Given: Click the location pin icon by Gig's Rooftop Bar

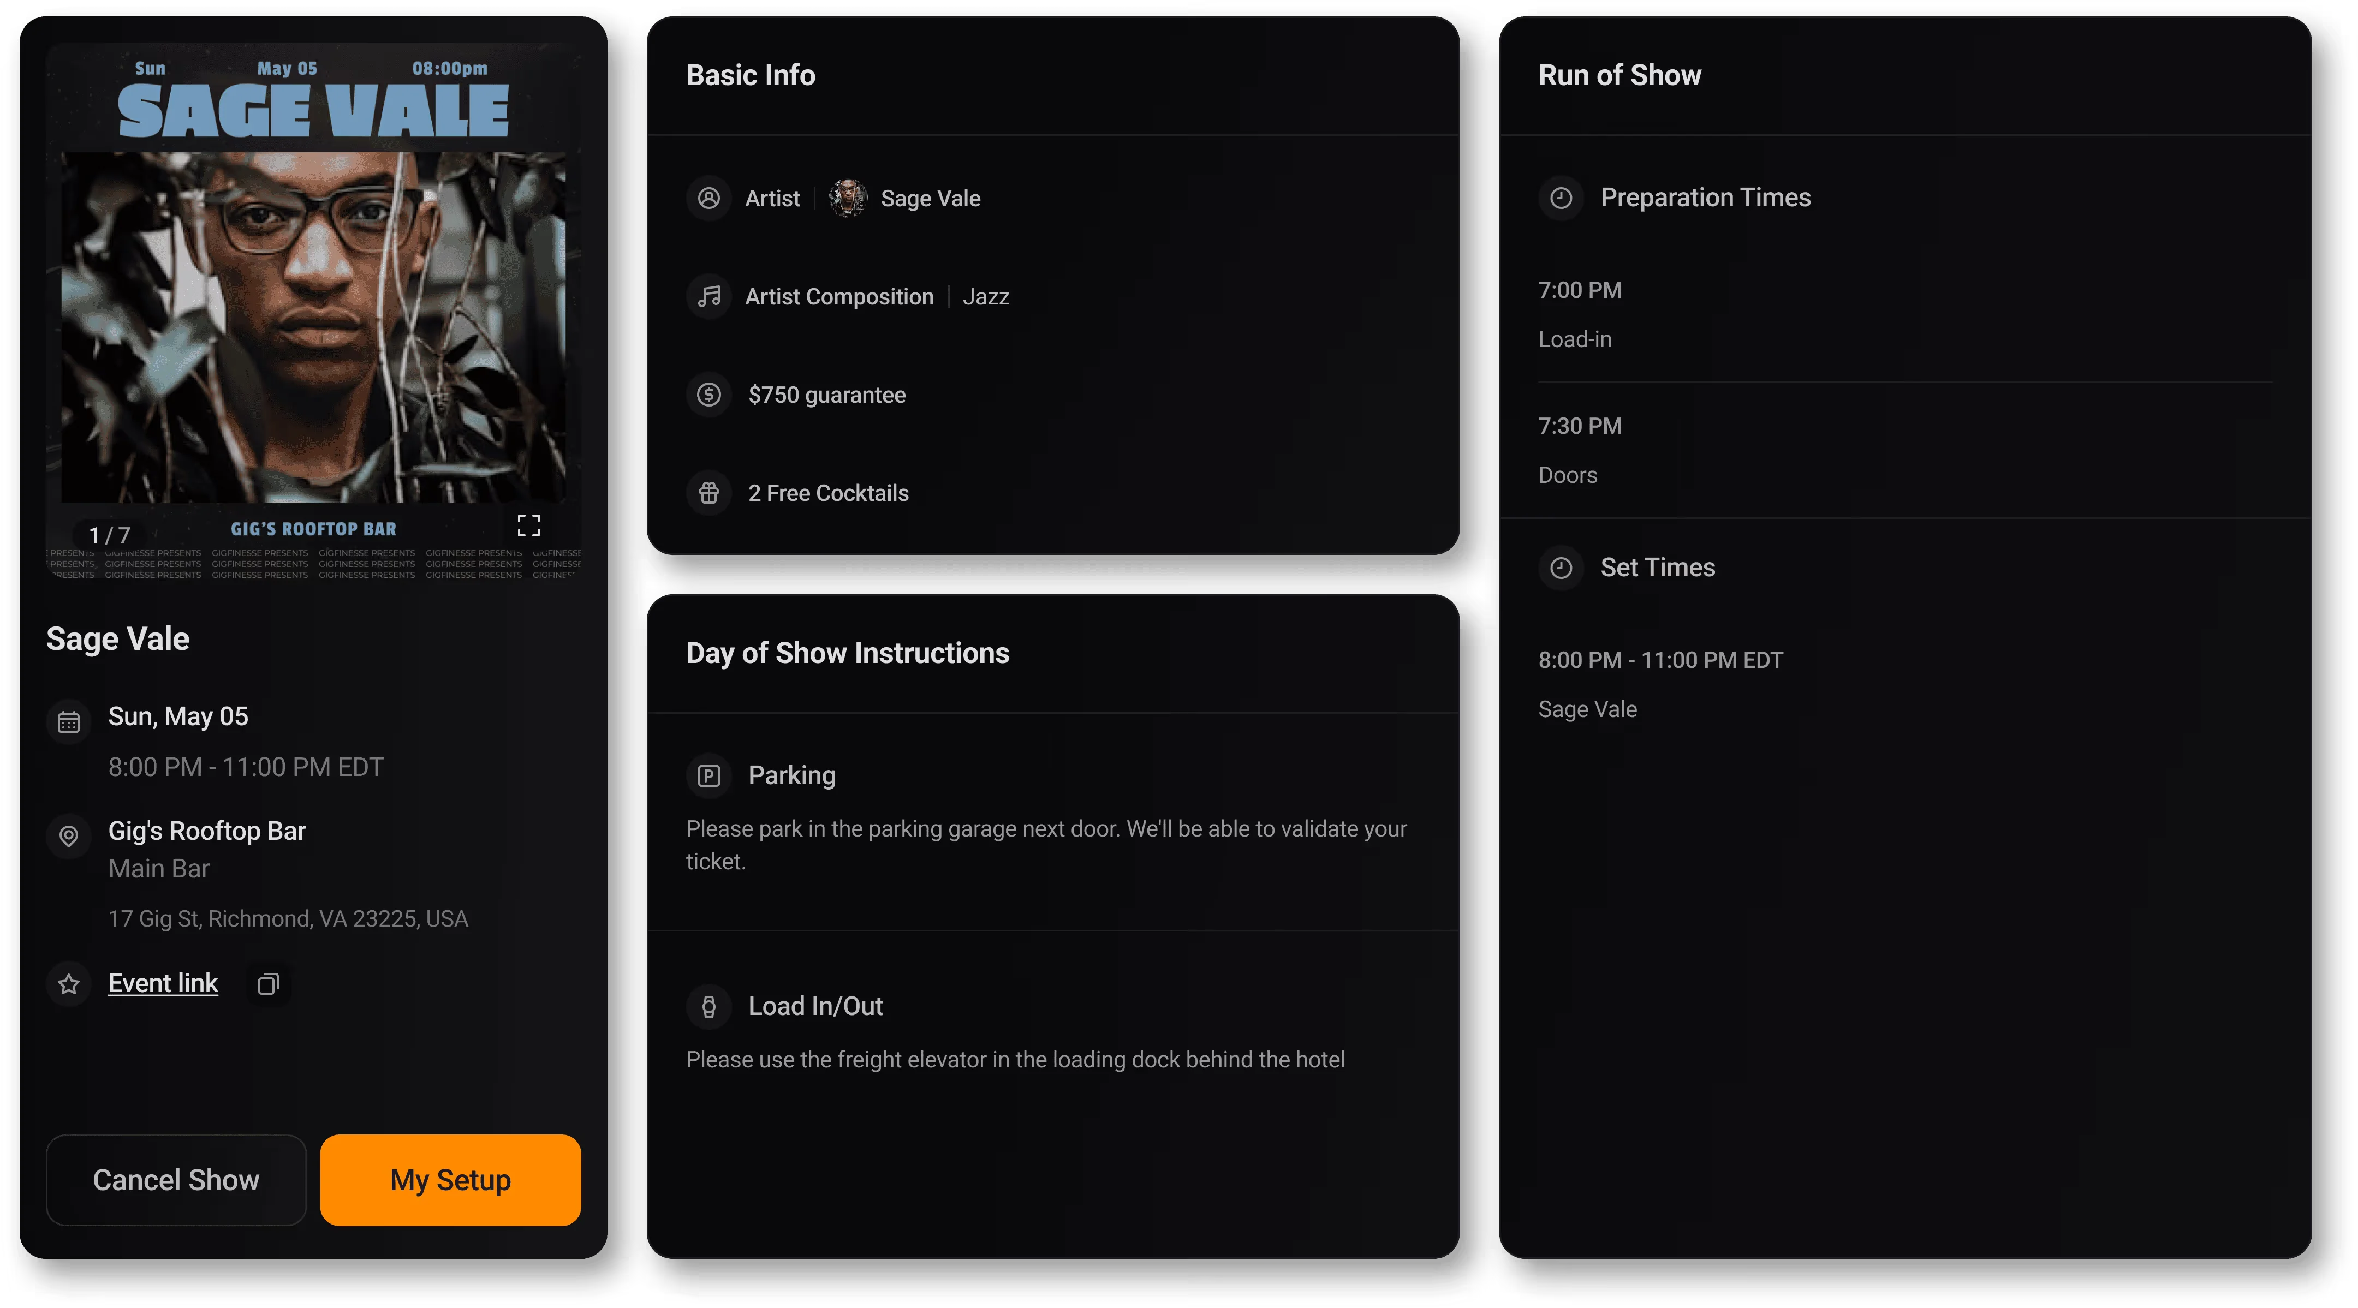Looking at the screenshot, I should coord(69,835).
